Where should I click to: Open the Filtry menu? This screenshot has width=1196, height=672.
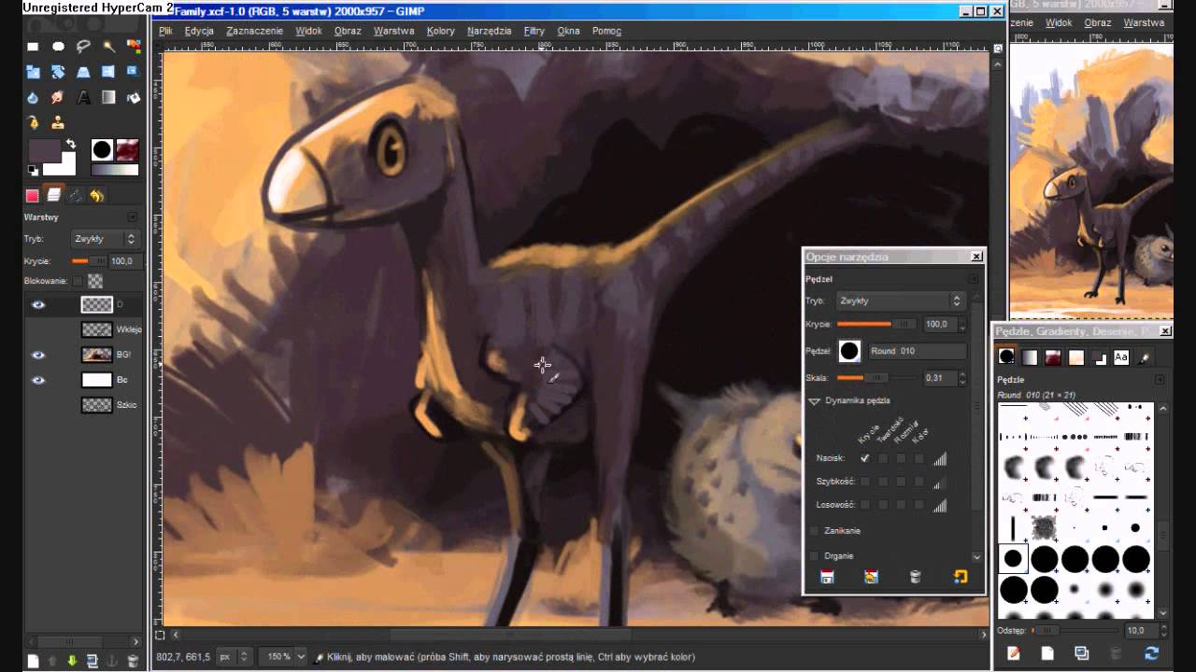coord(534,31)
